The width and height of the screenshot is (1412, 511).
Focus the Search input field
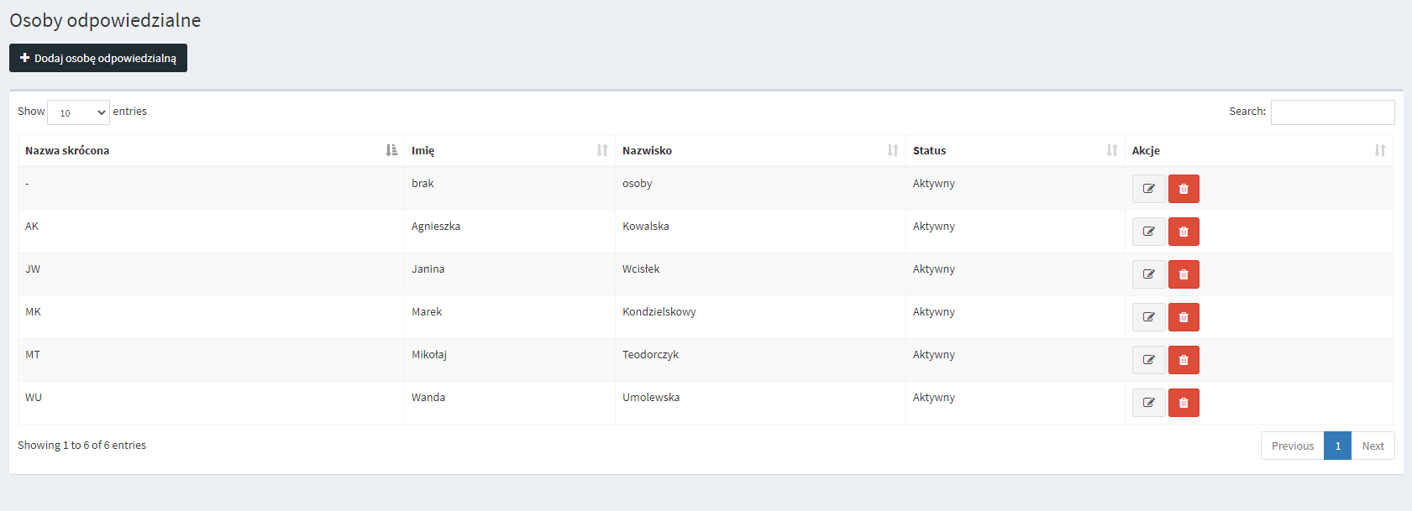pyautogui.click(x=1332, y=112)
